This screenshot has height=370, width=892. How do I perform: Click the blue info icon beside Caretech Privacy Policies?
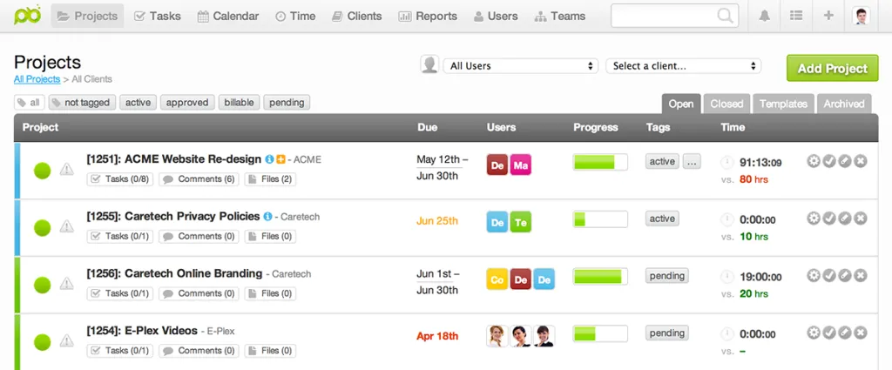pyautogui.click(x=267, y=216)
